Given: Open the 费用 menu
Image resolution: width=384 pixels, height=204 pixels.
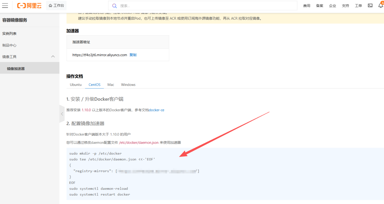Looking at the screenshot, I should [x=307, y=6].
